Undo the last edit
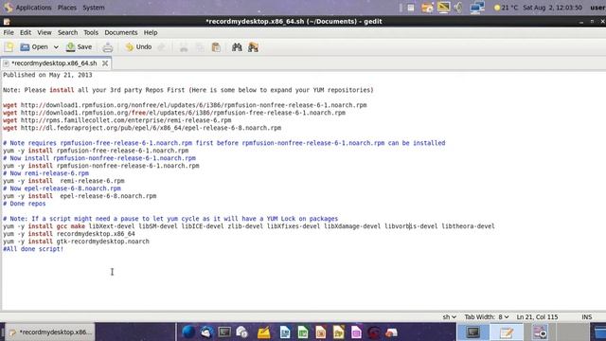The width and height of the screenshot is (606, 341). coord(138,47)
